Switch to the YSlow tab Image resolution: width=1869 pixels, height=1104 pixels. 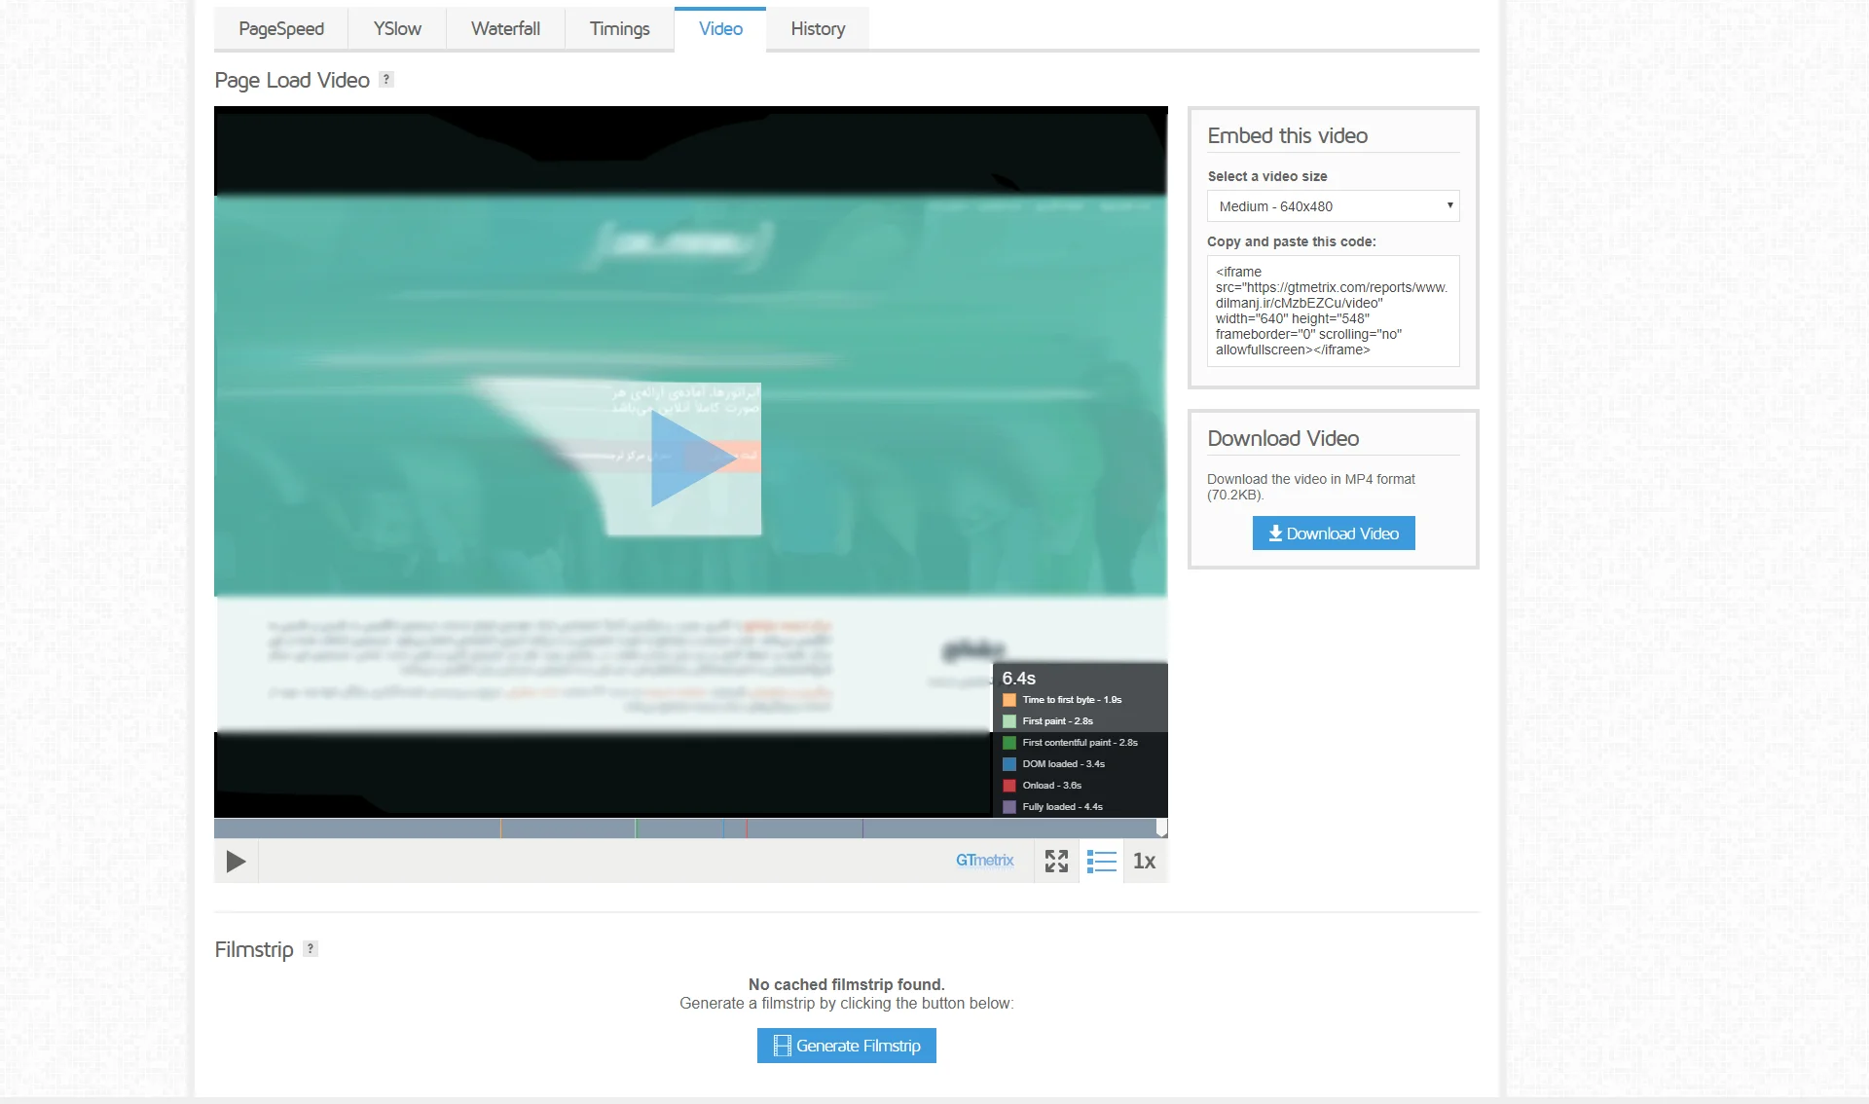(397, 29)
